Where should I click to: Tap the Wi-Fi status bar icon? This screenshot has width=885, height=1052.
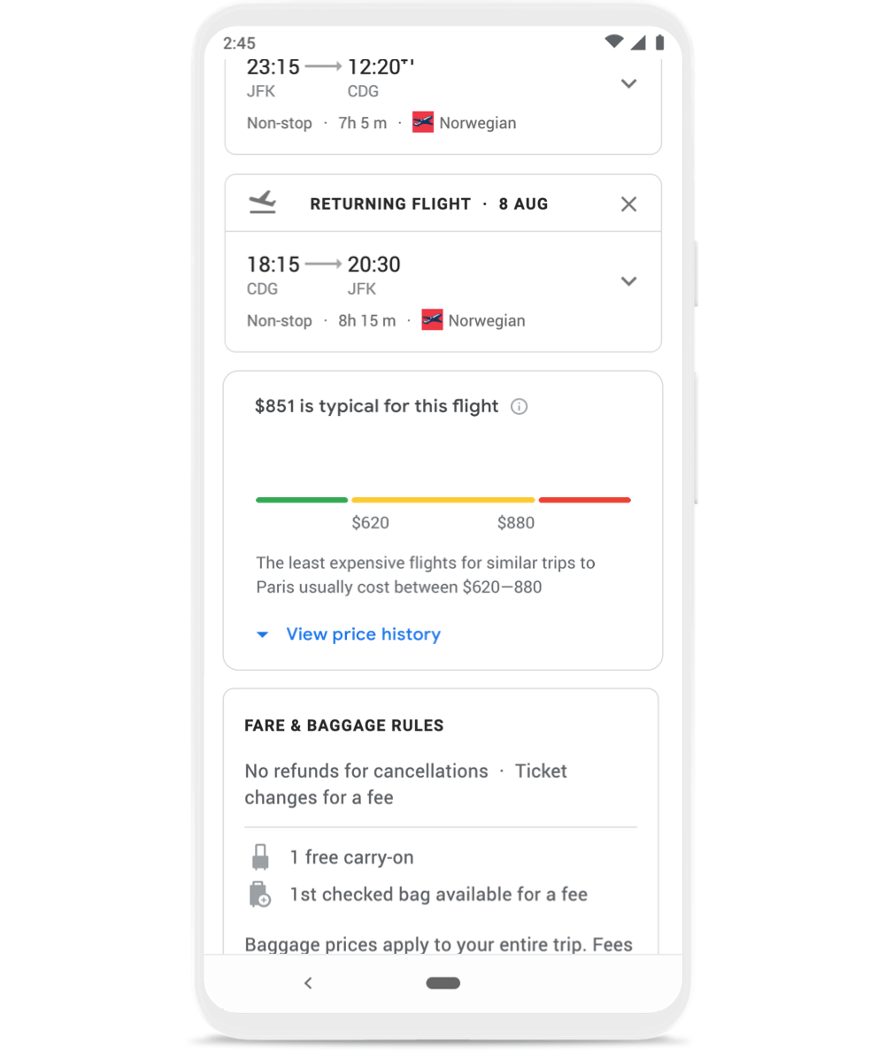pos(613,41)
